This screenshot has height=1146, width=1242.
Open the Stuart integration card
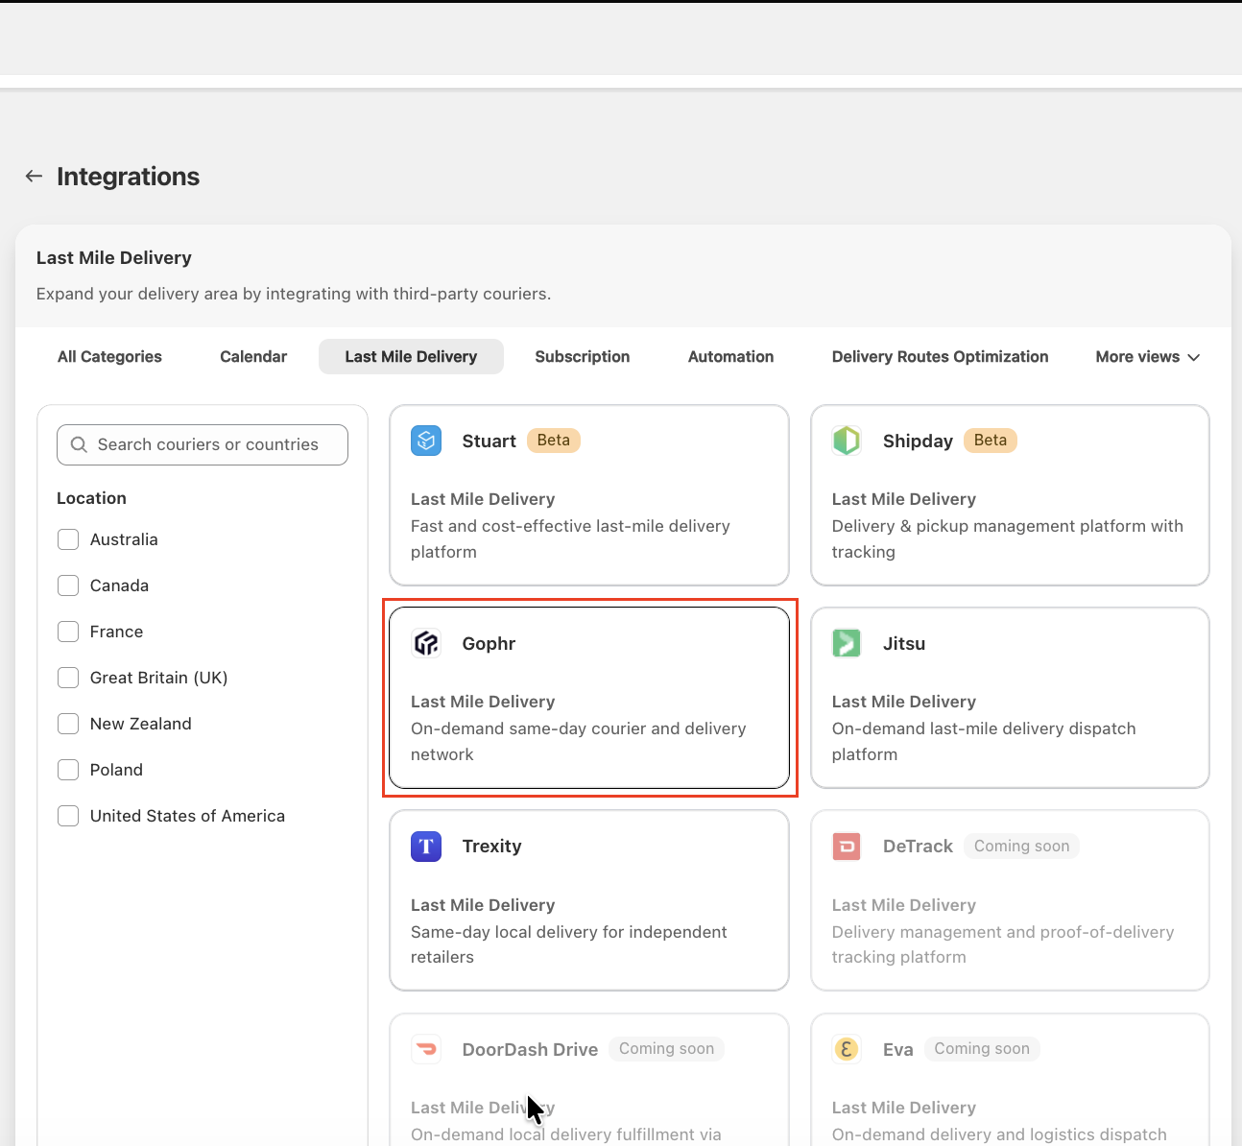pyautogui.click(x=589, y=495)
